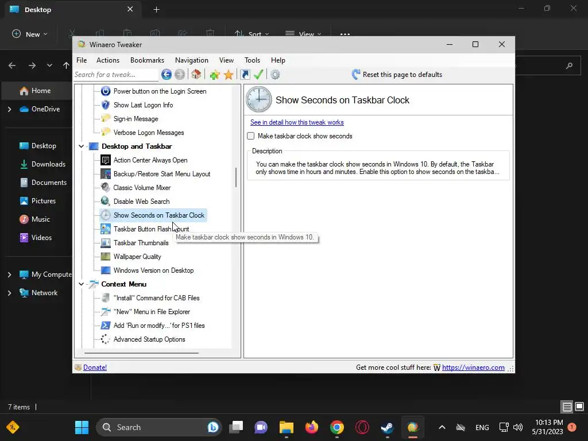Click Power button on the Login Screen icon

tap(106, 91)
